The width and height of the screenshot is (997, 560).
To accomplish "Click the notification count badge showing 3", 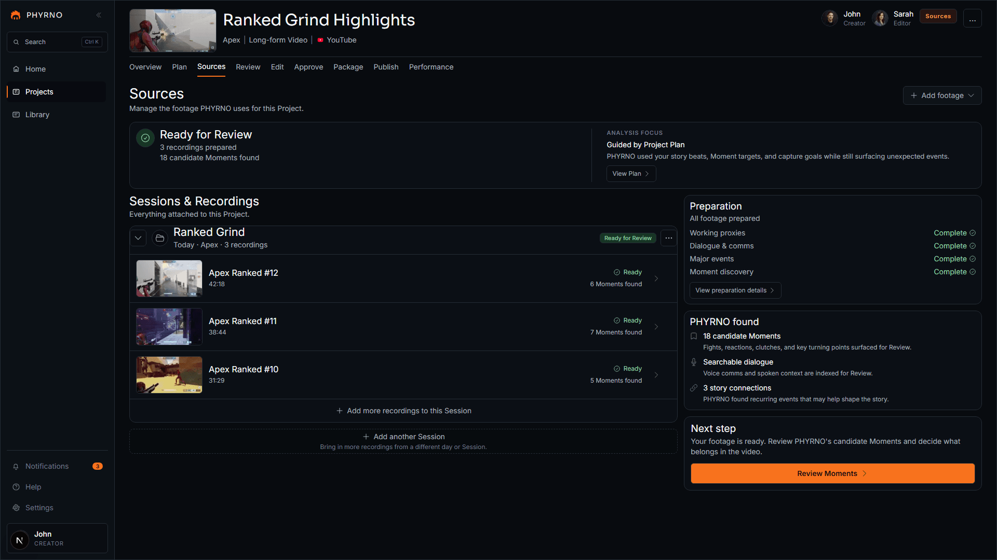I will pyautogui.click(x=98, y=466).
